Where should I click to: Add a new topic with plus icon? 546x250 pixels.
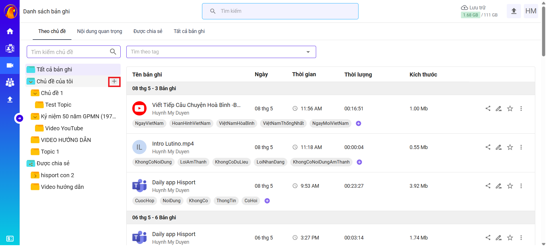(x=114, y=82)
